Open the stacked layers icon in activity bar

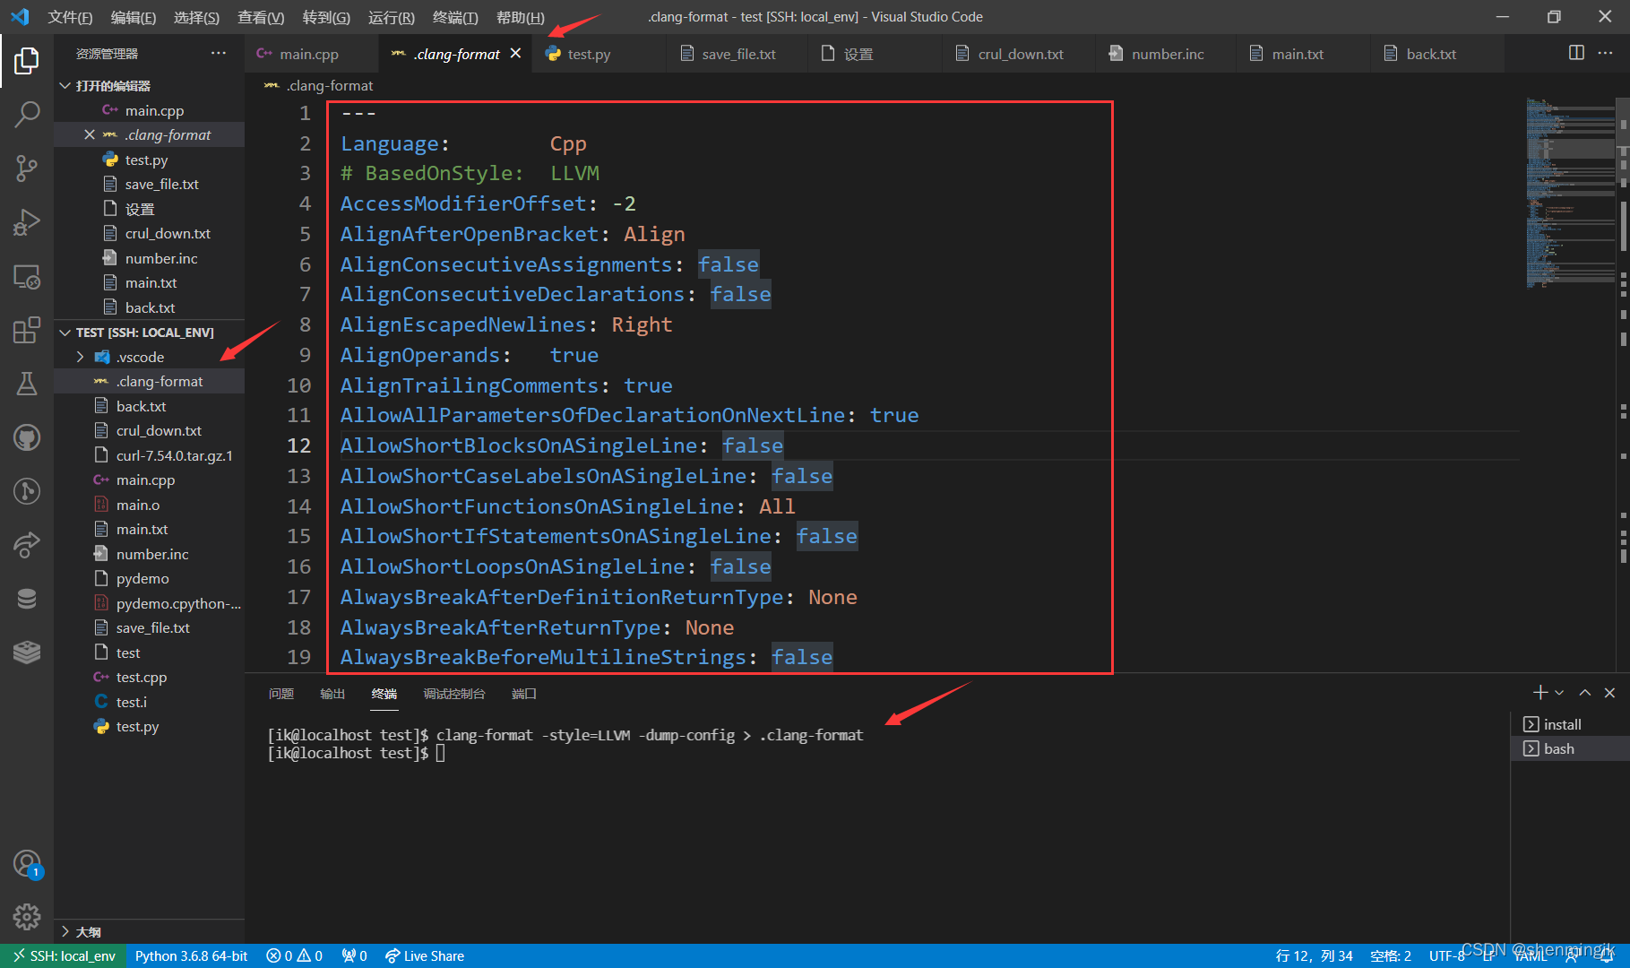click(27, 653)
